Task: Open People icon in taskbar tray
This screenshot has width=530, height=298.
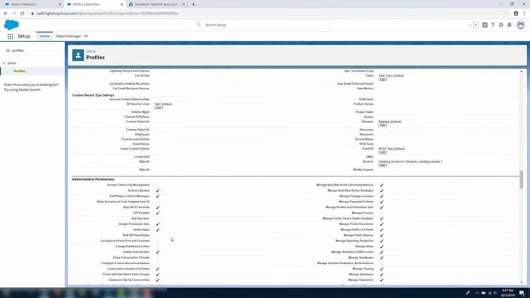Action: (x=468, y=293)
